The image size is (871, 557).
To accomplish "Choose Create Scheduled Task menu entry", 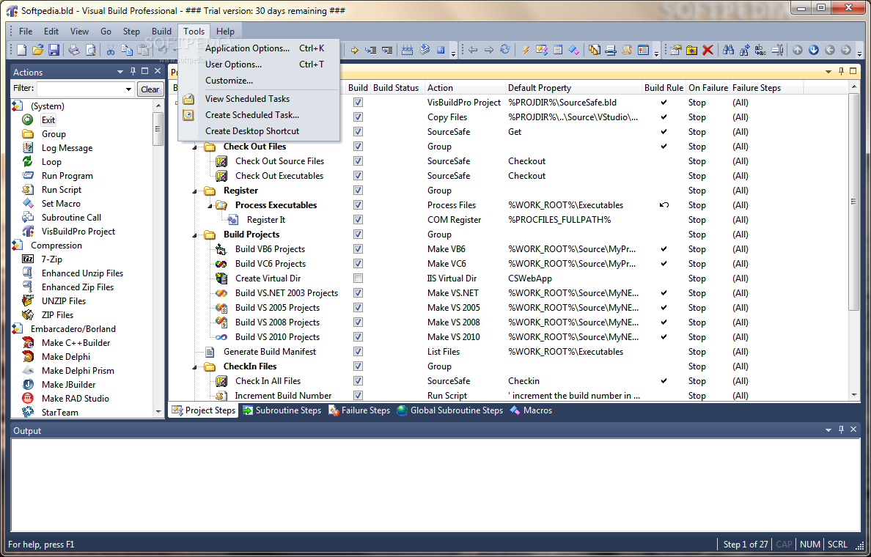I will (252, 115).
